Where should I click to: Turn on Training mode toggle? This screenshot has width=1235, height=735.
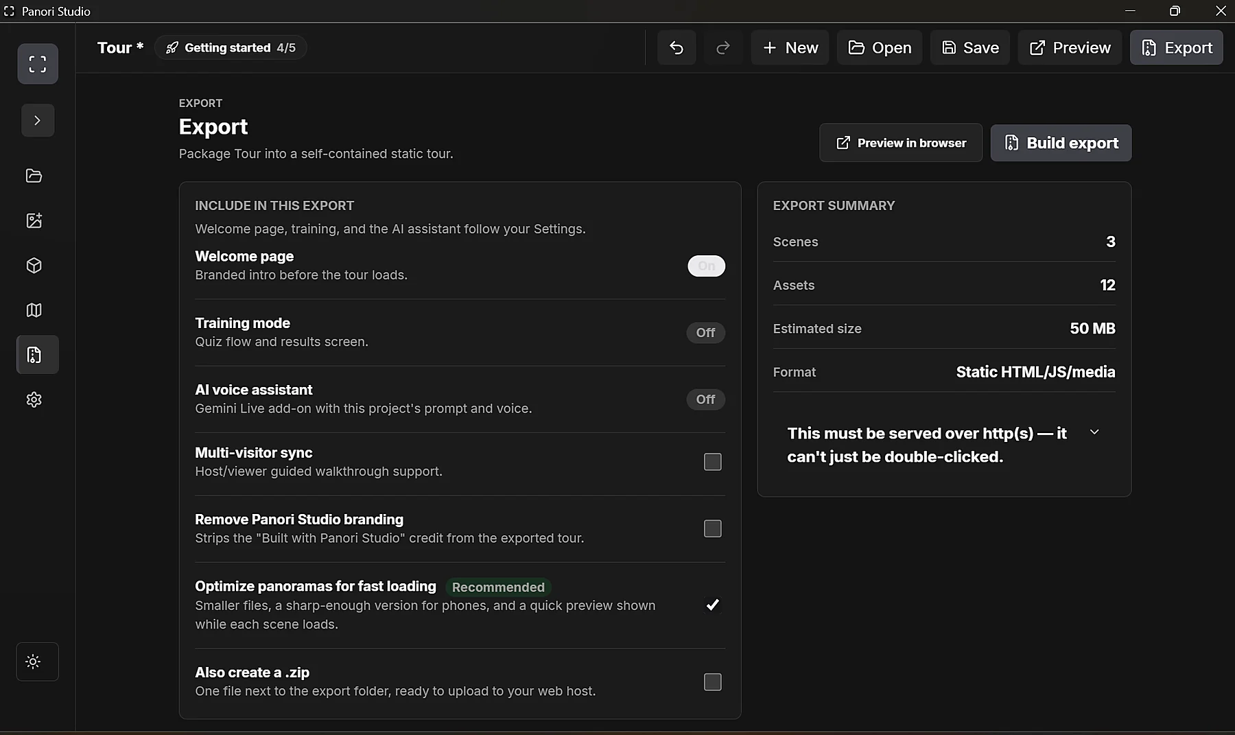(x=705, y=333)
